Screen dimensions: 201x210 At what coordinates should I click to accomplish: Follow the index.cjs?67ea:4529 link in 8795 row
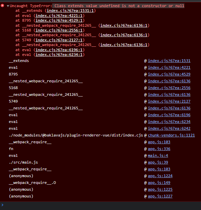pyautogui.click(x=169, y=74)
